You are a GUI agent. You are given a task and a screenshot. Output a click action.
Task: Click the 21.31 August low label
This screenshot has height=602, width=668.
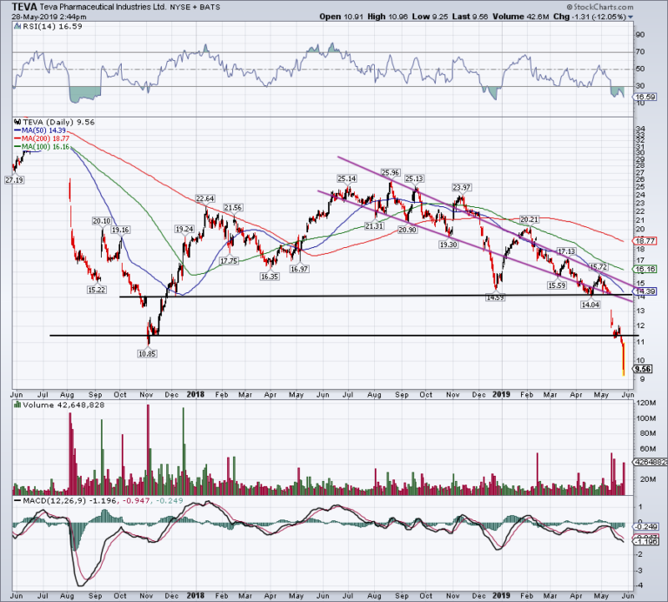tap(374, 226)
